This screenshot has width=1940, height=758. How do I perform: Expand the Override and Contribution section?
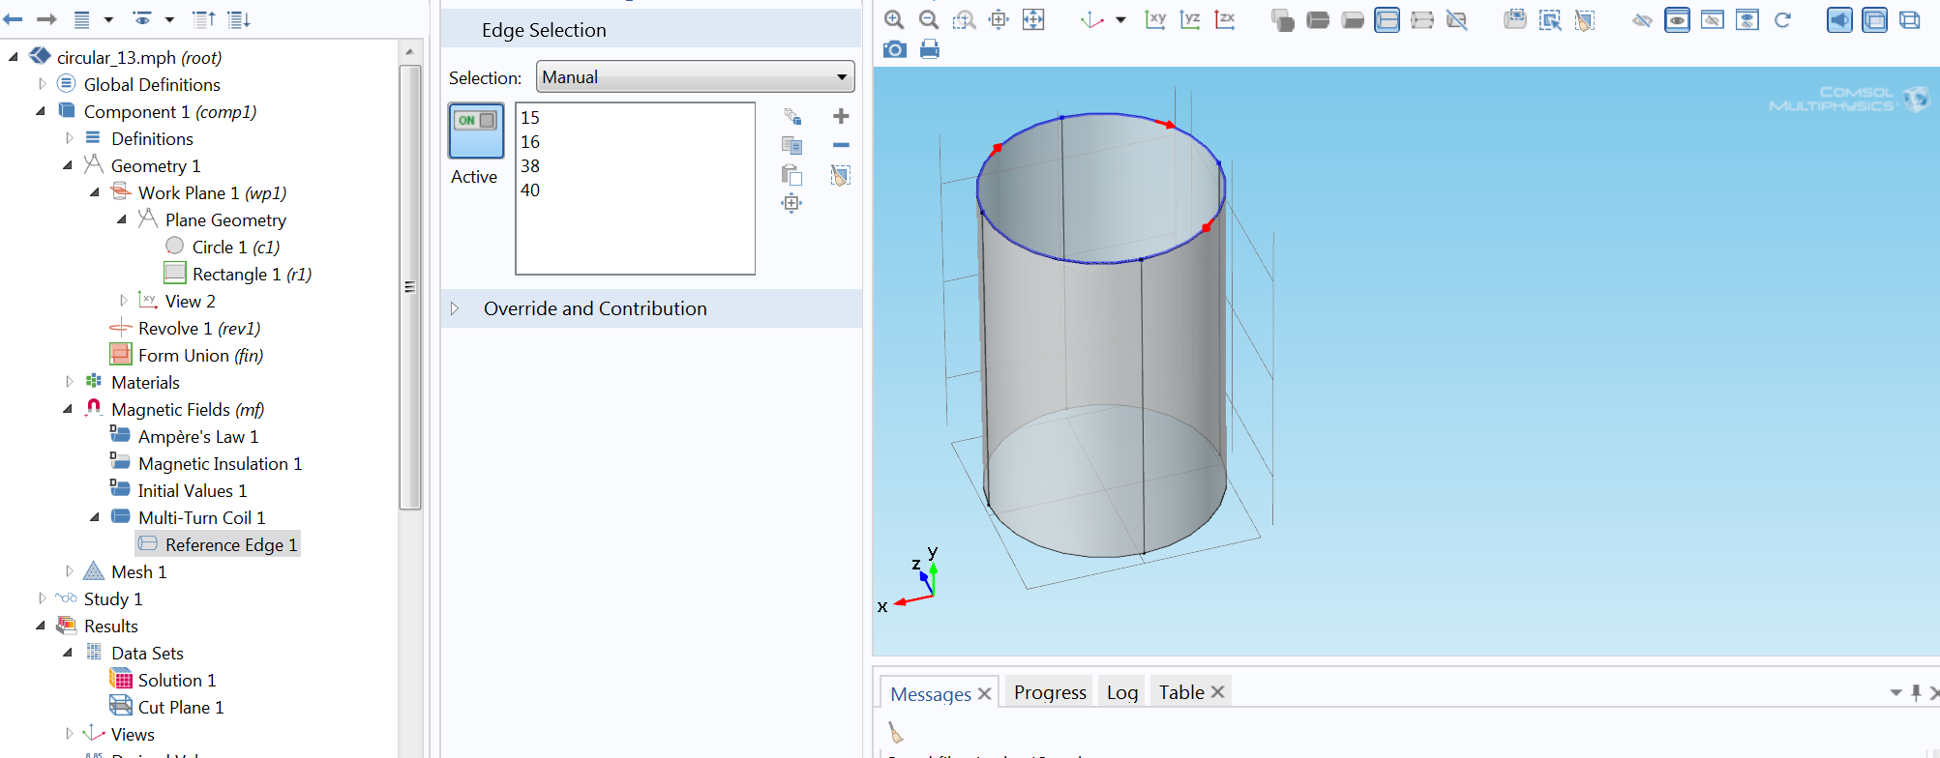455,308
